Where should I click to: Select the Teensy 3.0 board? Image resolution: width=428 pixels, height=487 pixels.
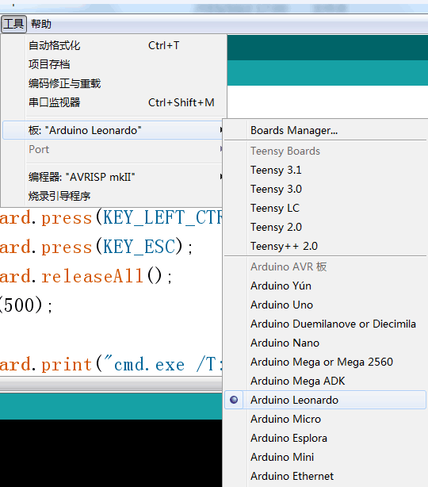325,189
